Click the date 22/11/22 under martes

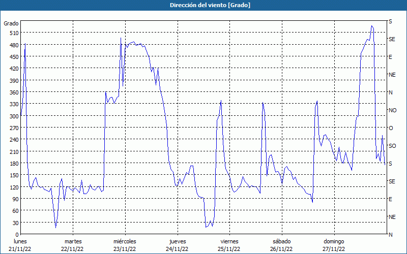(72, 249)
